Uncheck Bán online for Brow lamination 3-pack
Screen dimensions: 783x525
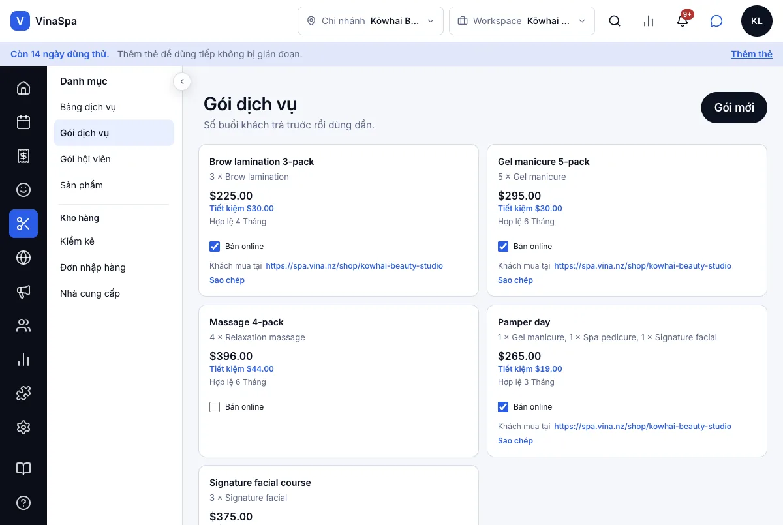(215, 247)
